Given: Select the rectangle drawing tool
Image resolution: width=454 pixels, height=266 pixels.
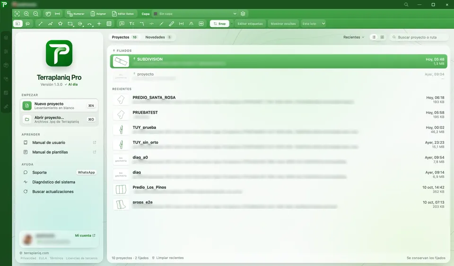Looking at the screenshot, I should tap(70, 24).
